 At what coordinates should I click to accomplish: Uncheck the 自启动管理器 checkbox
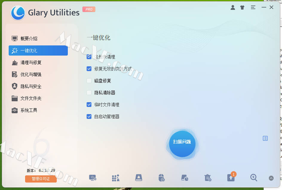[x=89, y=117]
